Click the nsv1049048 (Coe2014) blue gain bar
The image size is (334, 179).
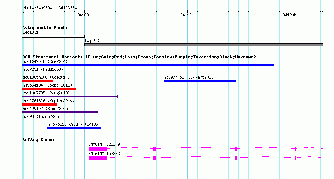pyautogui.click(x=148, y=65)
